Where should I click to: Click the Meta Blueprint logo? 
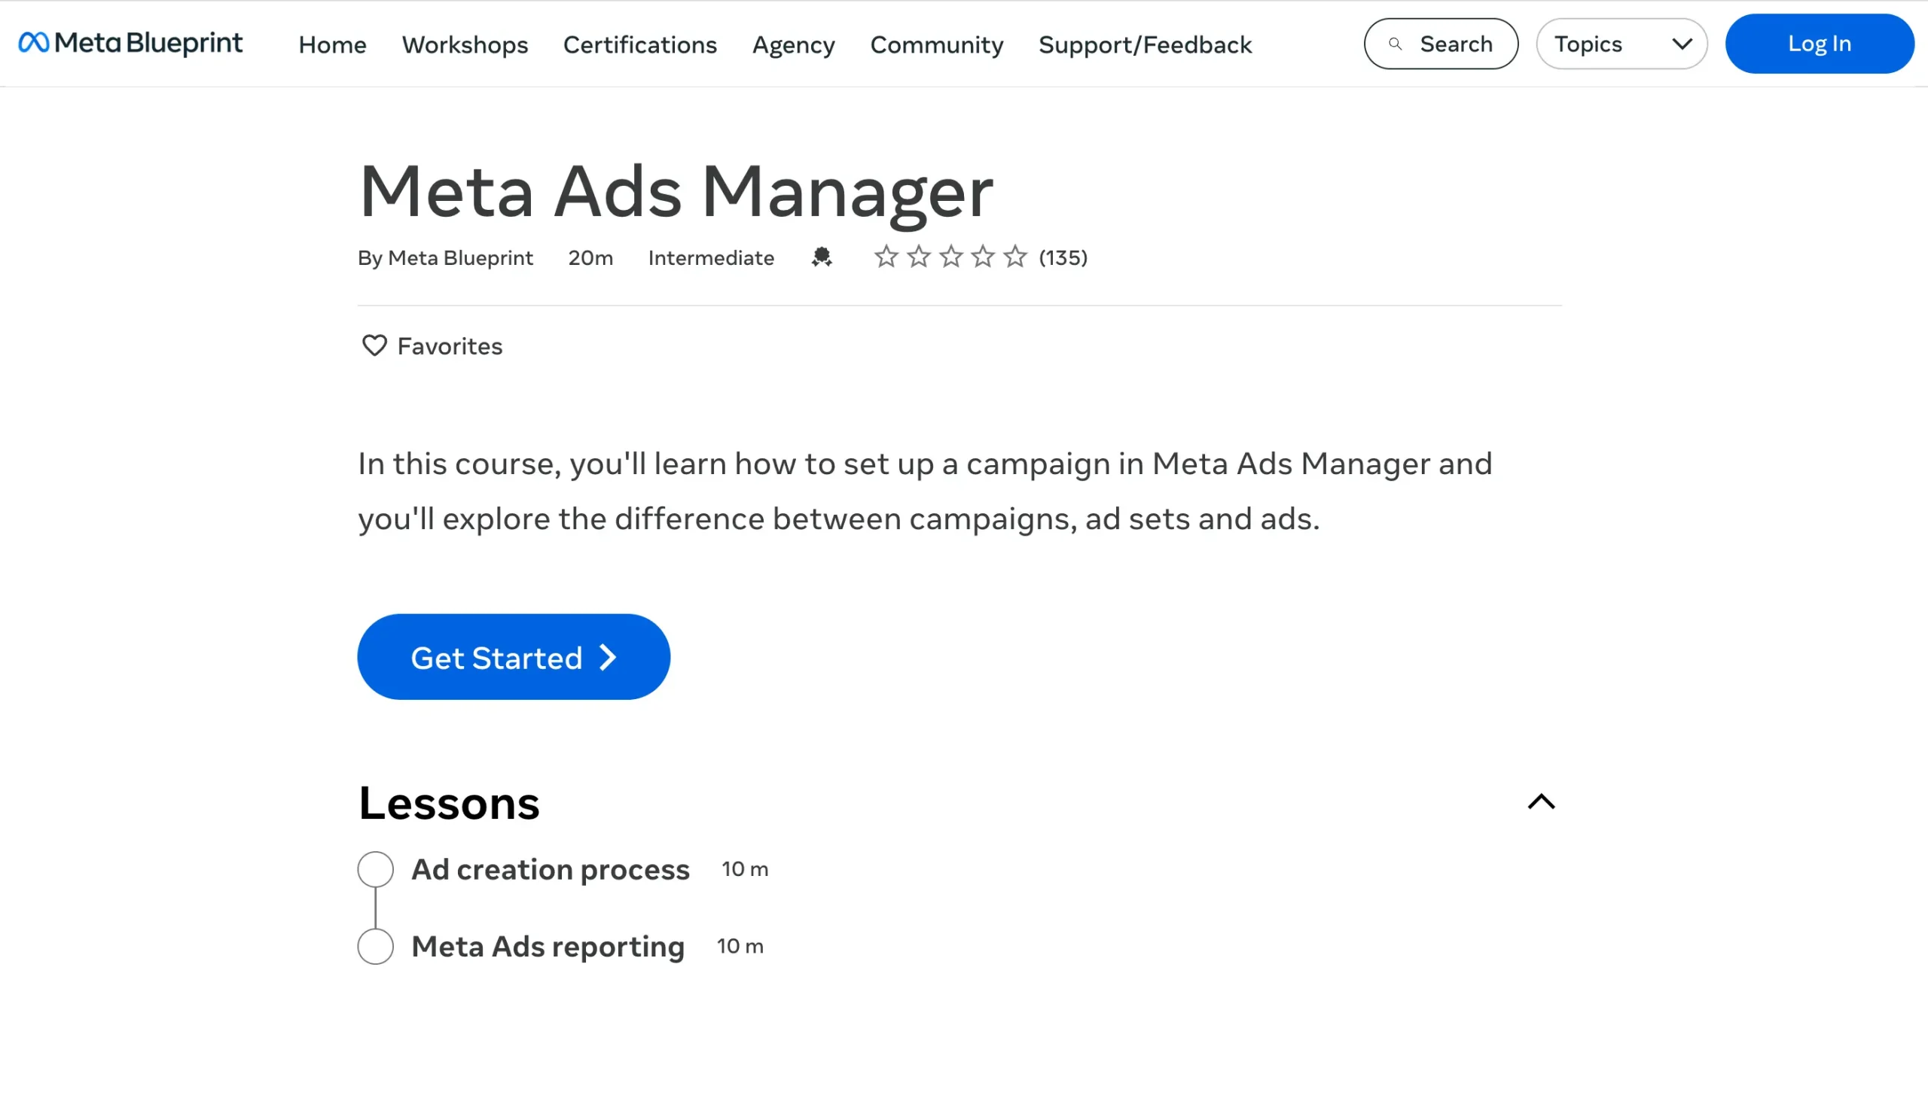130,43
